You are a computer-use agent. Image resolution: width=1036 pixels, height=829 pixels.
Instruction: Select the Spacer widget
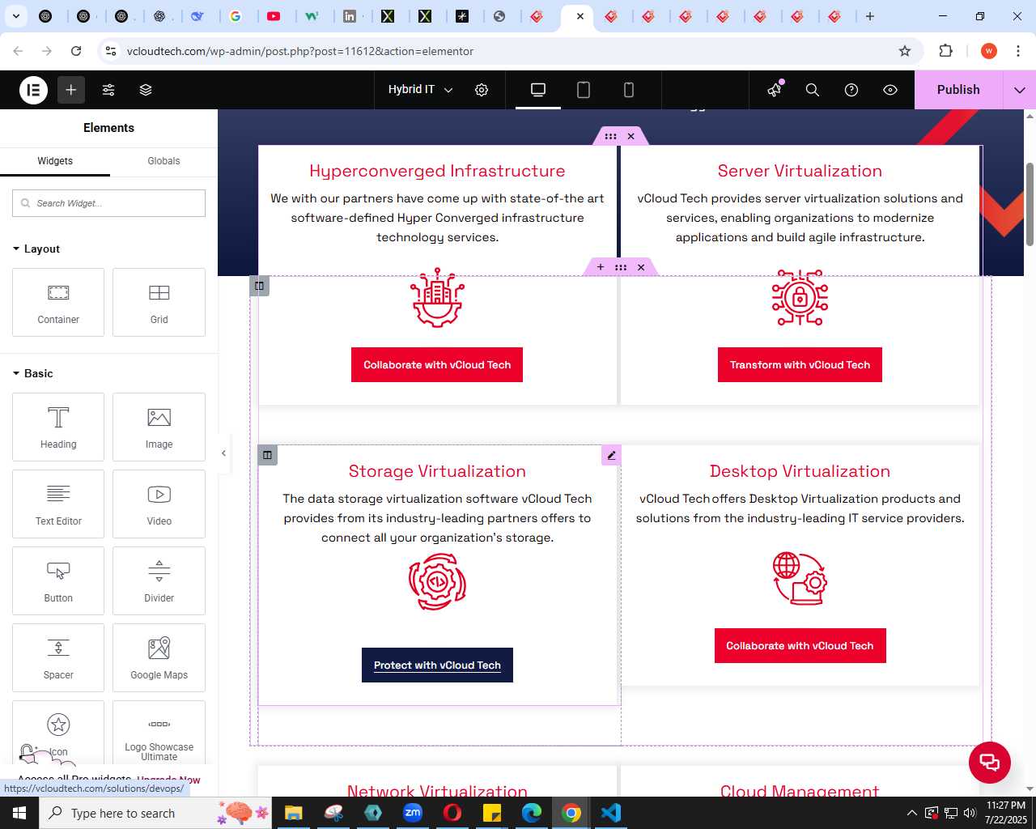[58, 657]
